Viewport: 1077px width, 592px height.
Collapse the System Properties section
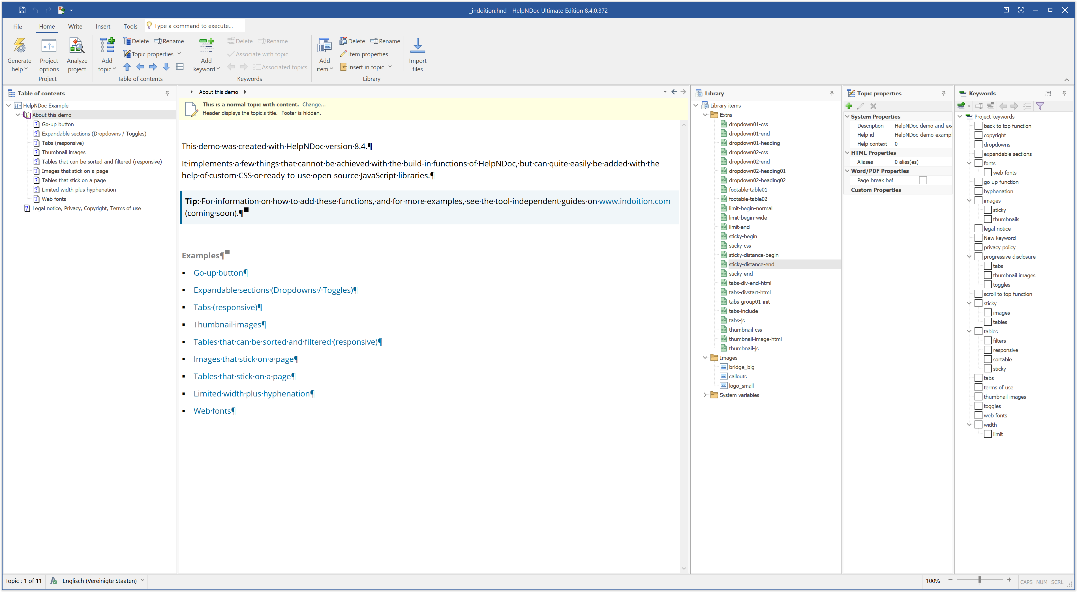click(847, 117)
